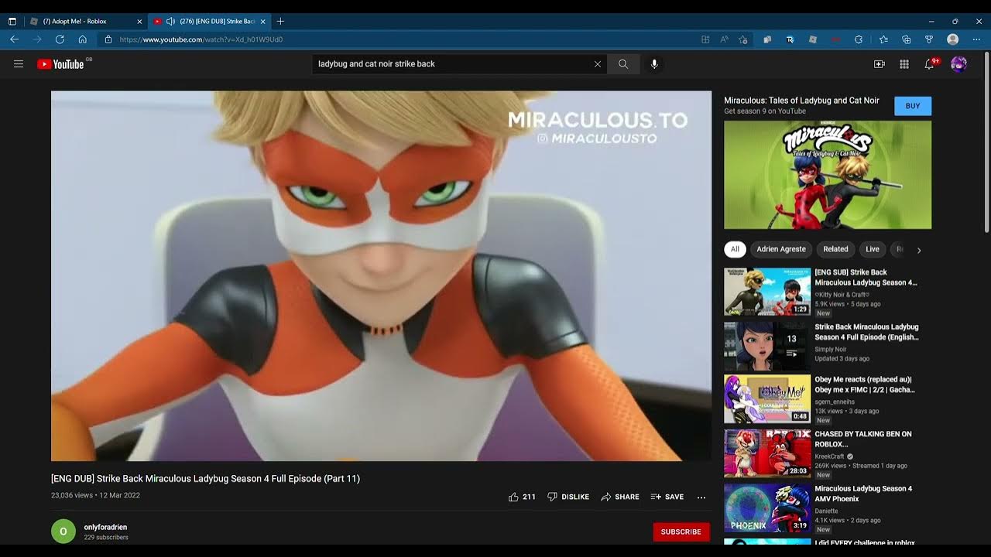Go forward in the browser
The width and height of the screenshot is (991, 557).
37,39
